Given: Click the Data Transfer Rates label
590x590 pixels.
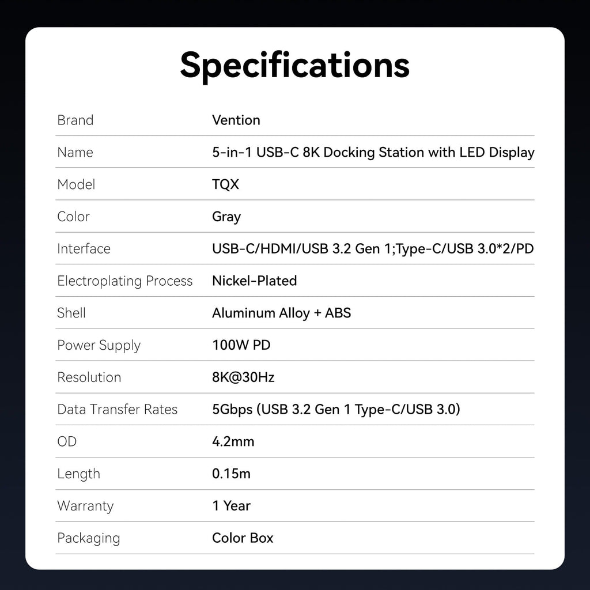Looking at the screenshot, I should (118, 410).
